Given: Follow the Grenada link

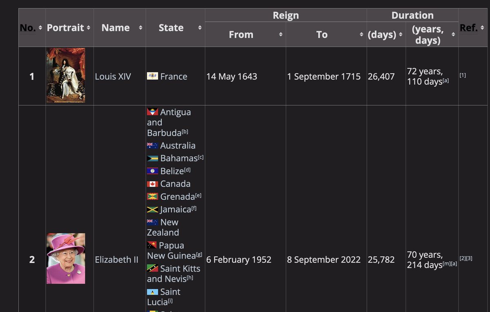Looking at the screenshot, I should point(178,196).
